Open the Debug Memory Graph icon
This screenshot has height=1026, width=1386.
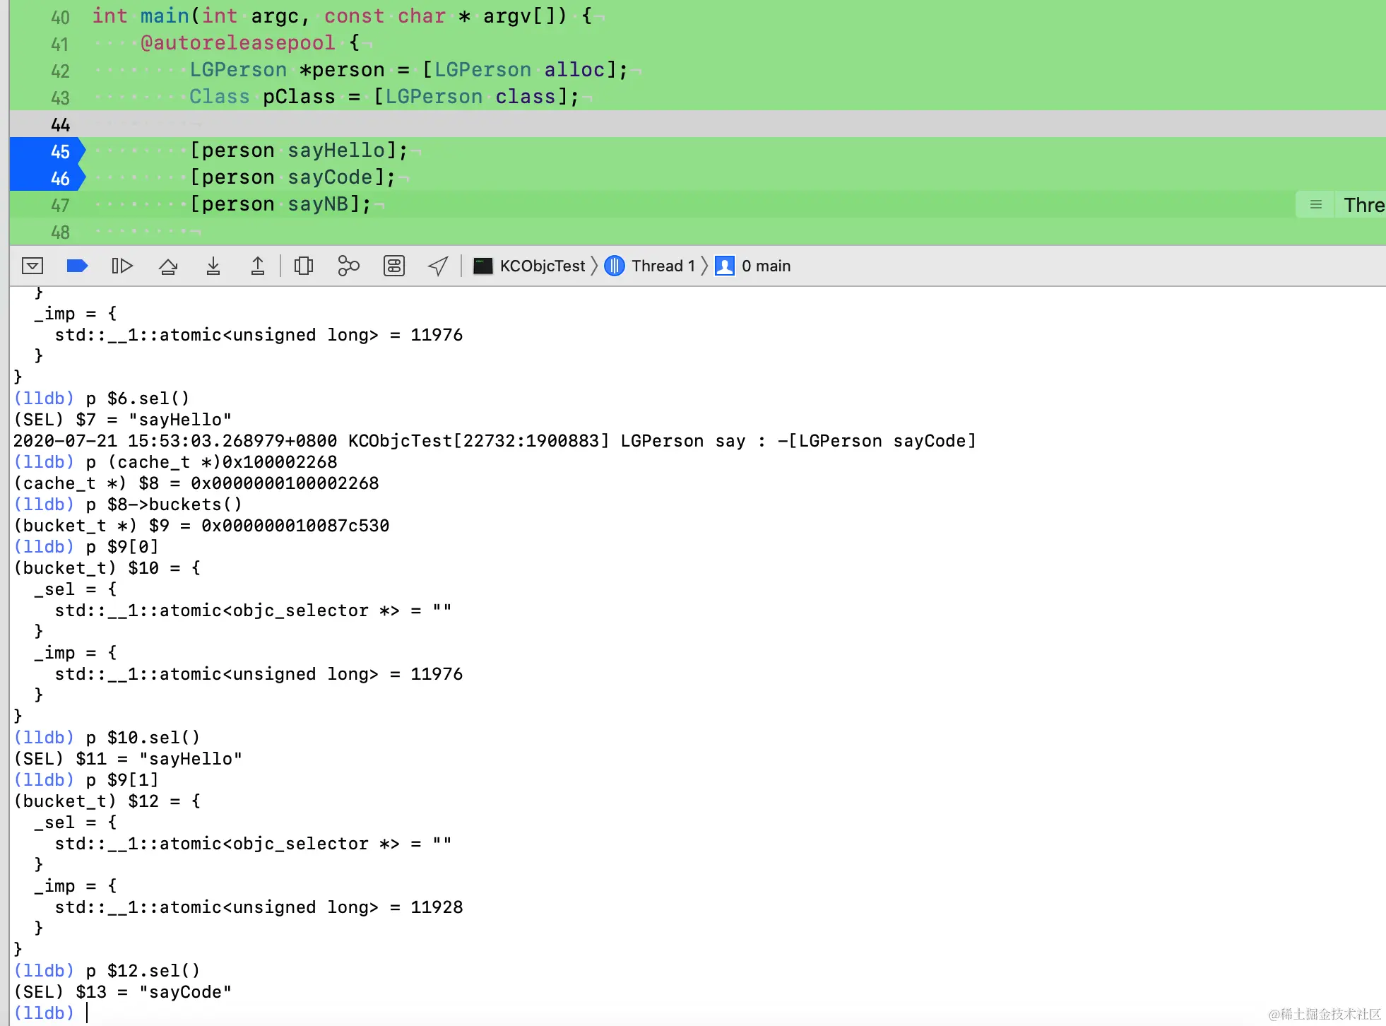pyautogui.click(x=348, y=266)
